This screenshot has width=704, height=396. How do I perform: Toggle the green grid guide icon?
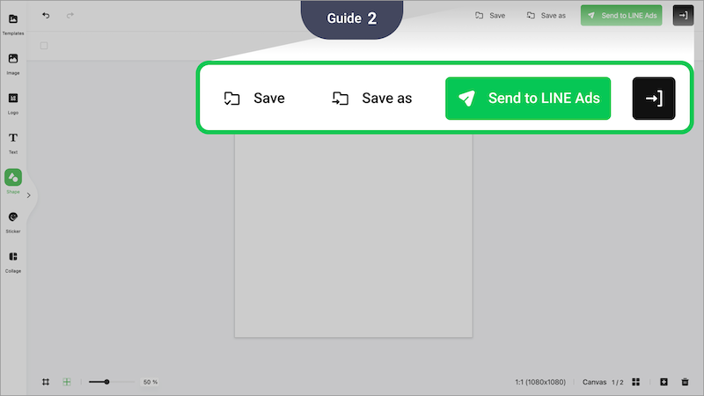click(66, 382)
